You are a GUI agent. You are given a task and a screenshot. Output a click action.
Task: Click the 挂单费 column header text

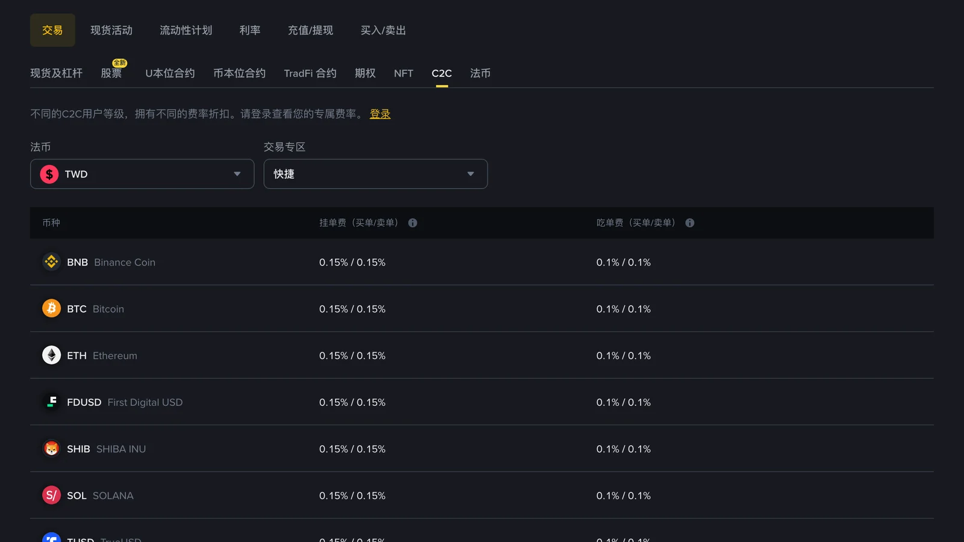pyautogui.click(x=359, y=223)
